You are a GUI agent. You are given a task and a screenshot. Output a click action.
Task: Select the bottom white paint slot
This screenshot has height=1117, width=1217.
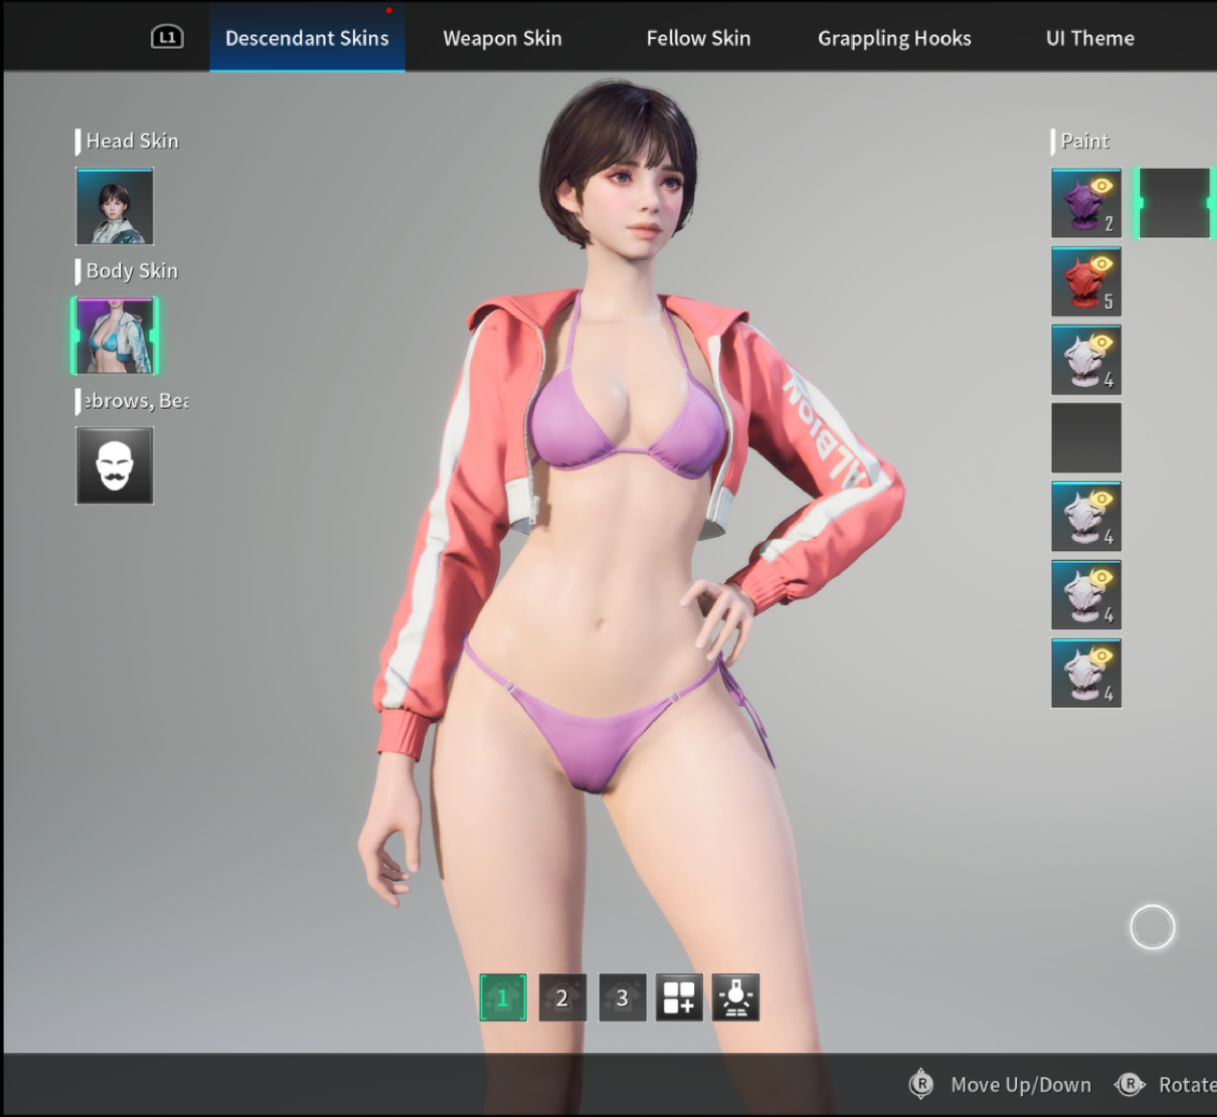tap(1087, 673)
